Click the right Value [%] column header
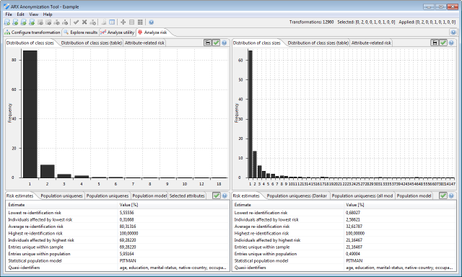The width and height of the screenshot is (462, 277). [399, 205]
